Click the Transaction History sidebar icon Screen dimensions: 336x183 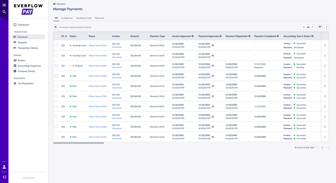(15, 48)
